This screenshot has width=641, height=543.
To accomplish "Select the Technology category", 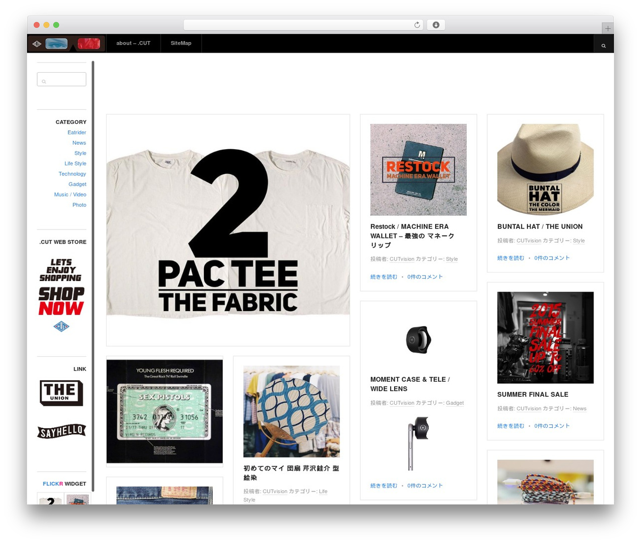I will point(72,174).
